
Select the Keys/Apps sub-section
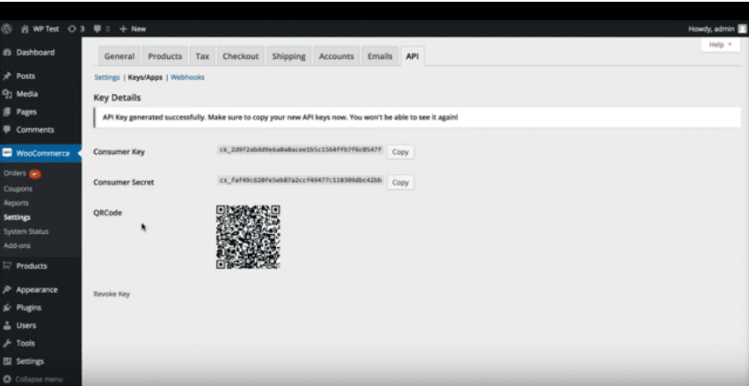(145, 77)
